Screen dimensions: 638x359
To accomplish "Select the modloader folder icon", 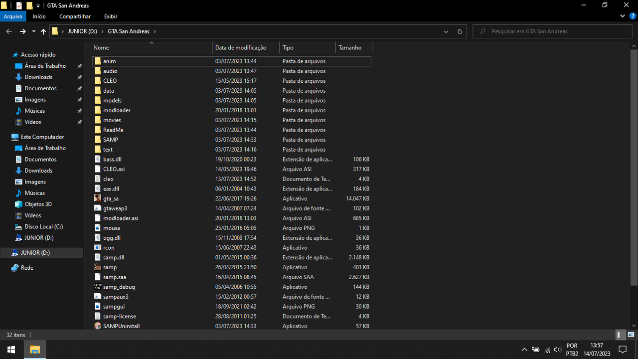I will pos(98,110).
